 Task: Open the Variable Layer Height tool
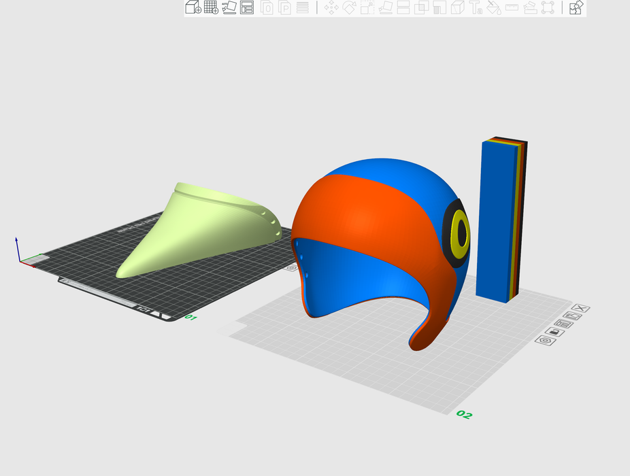[303, 7]
